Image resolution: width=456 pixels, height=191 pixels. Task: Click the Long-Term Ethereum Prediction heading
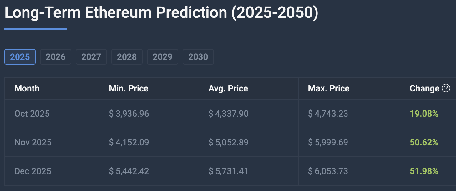click(161, 13)
